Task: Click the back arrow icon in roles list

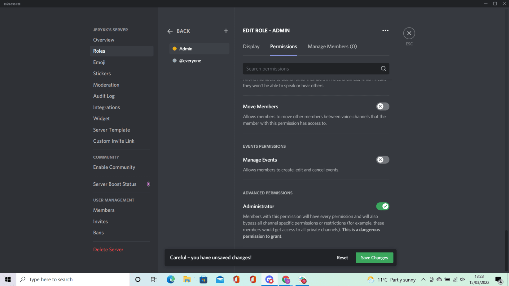Action: 170,31
